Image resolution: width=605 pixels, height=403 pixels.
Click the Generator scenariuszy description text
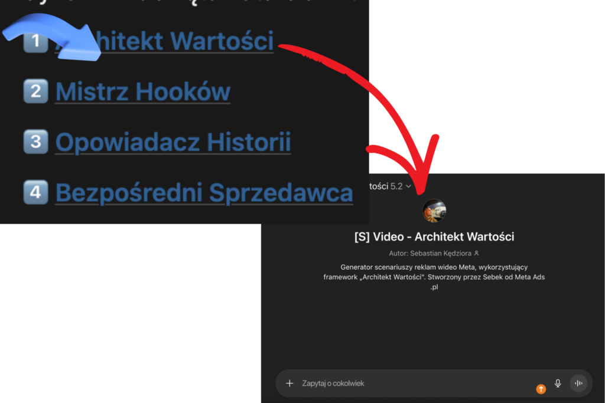coord(434,277)
